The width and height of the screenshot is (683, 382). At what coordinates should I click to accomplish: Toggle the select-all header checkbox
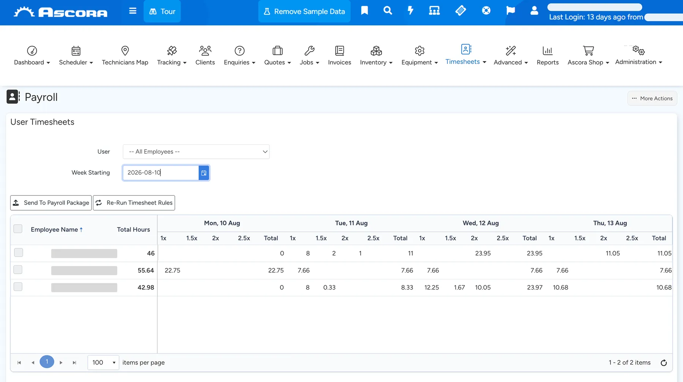[x=18, y=229]
